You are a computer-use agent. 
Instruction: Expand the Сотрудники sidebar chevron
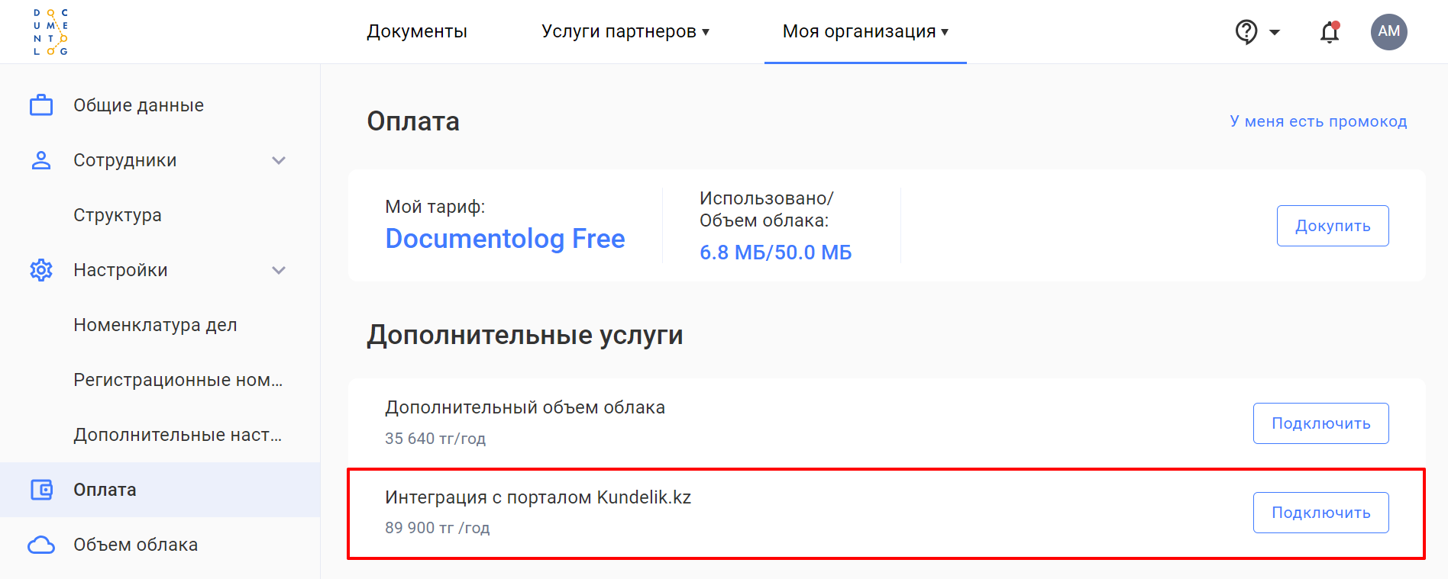coord(279,160)
